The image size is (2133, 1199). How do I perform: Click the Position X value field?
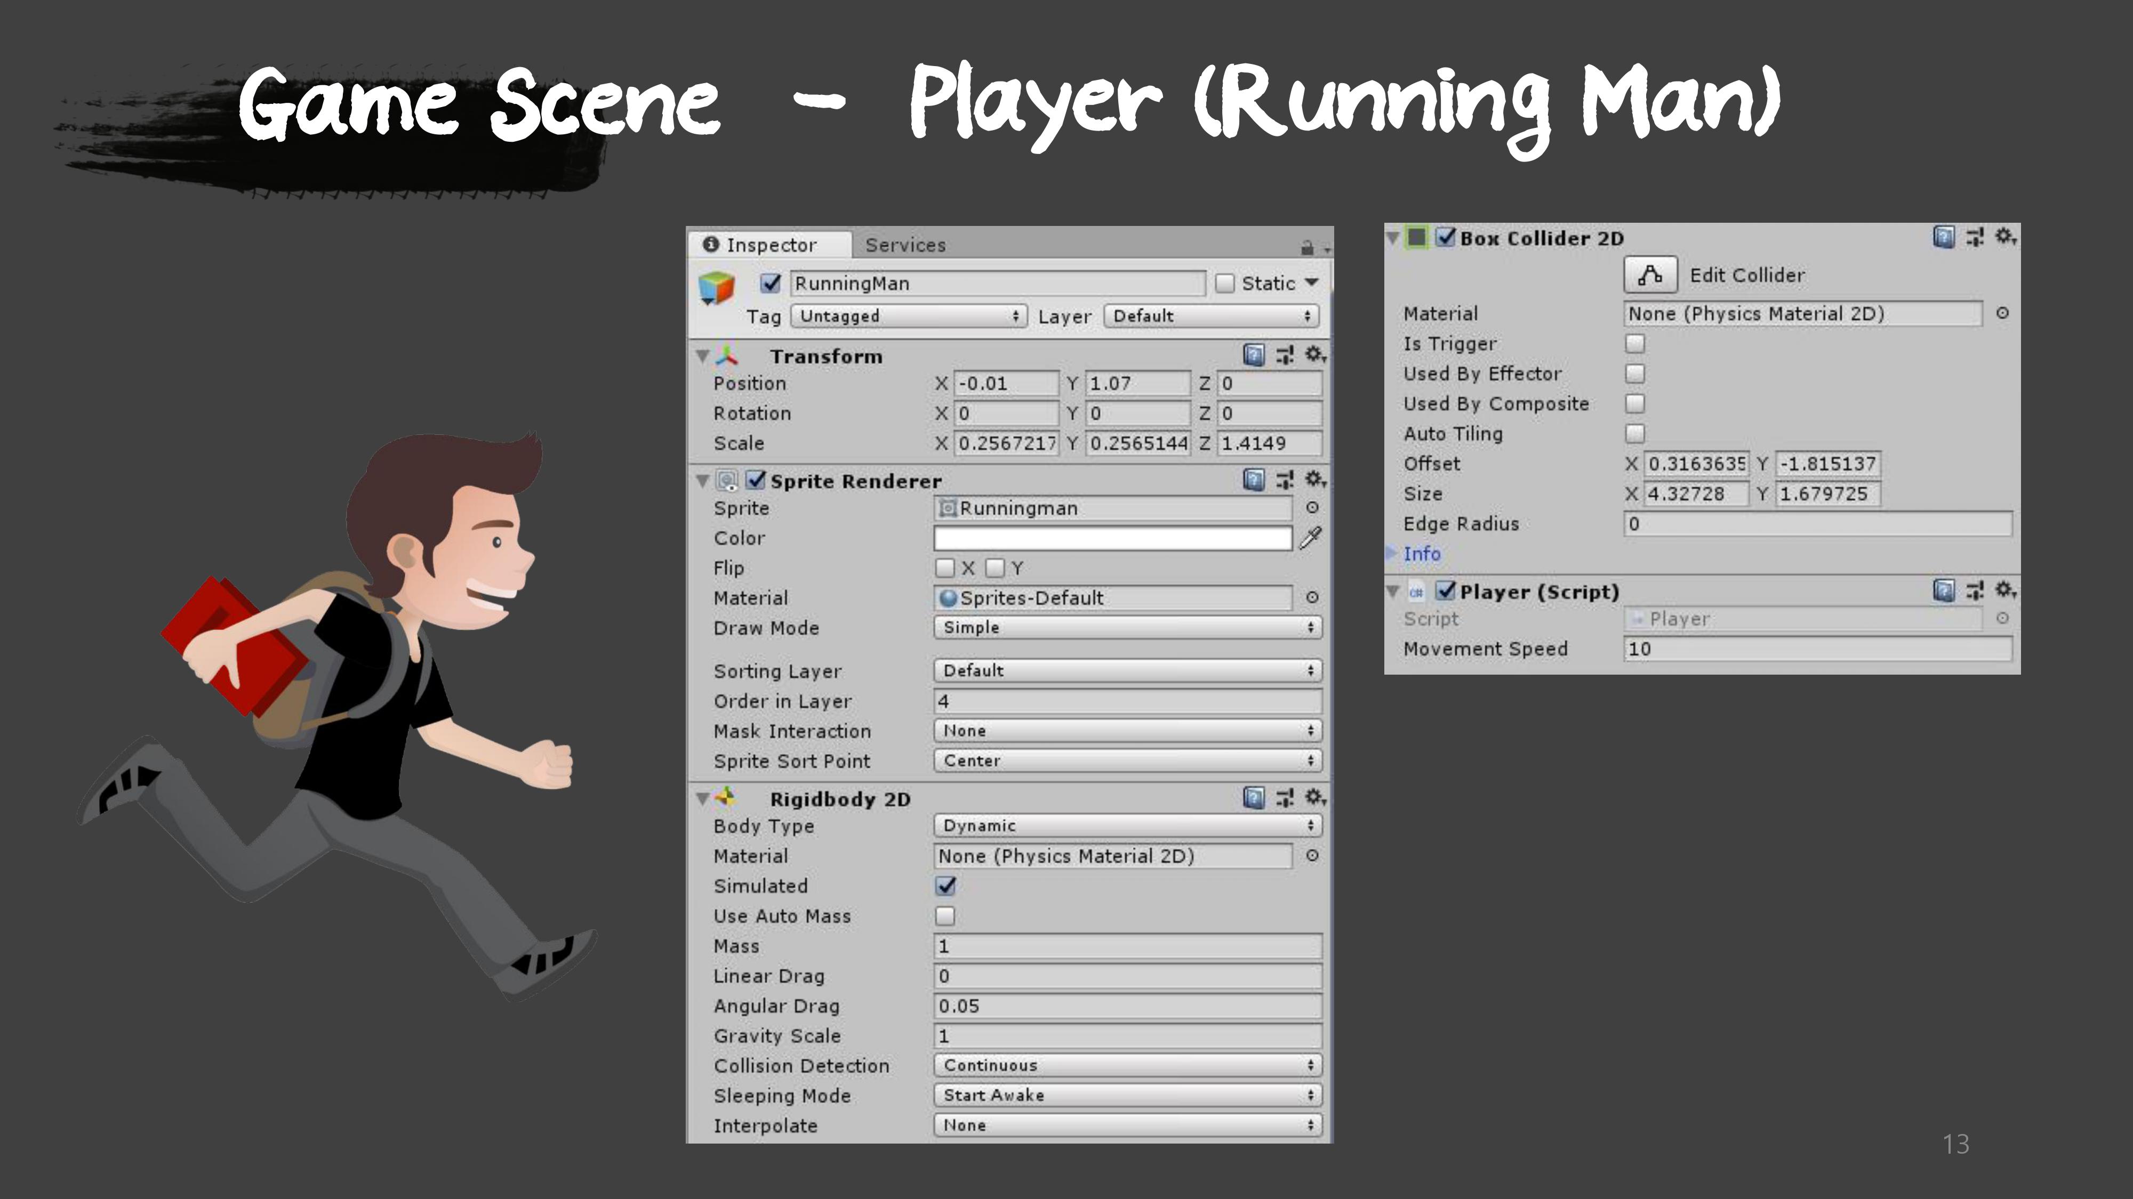[x=1006, y=383]
